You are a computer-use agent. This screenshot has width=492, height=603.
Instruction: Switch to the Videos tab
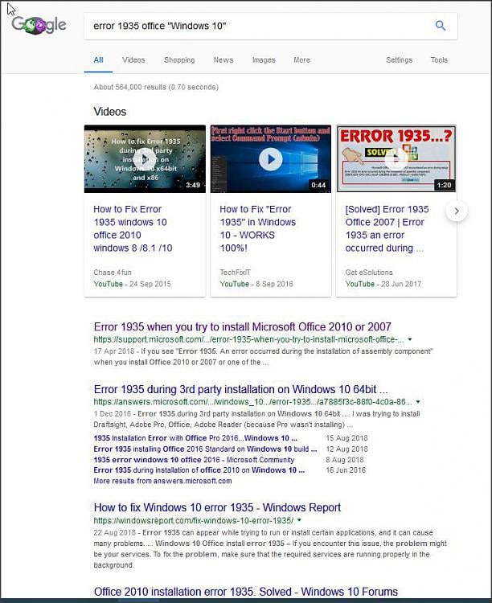pos(133,60)
